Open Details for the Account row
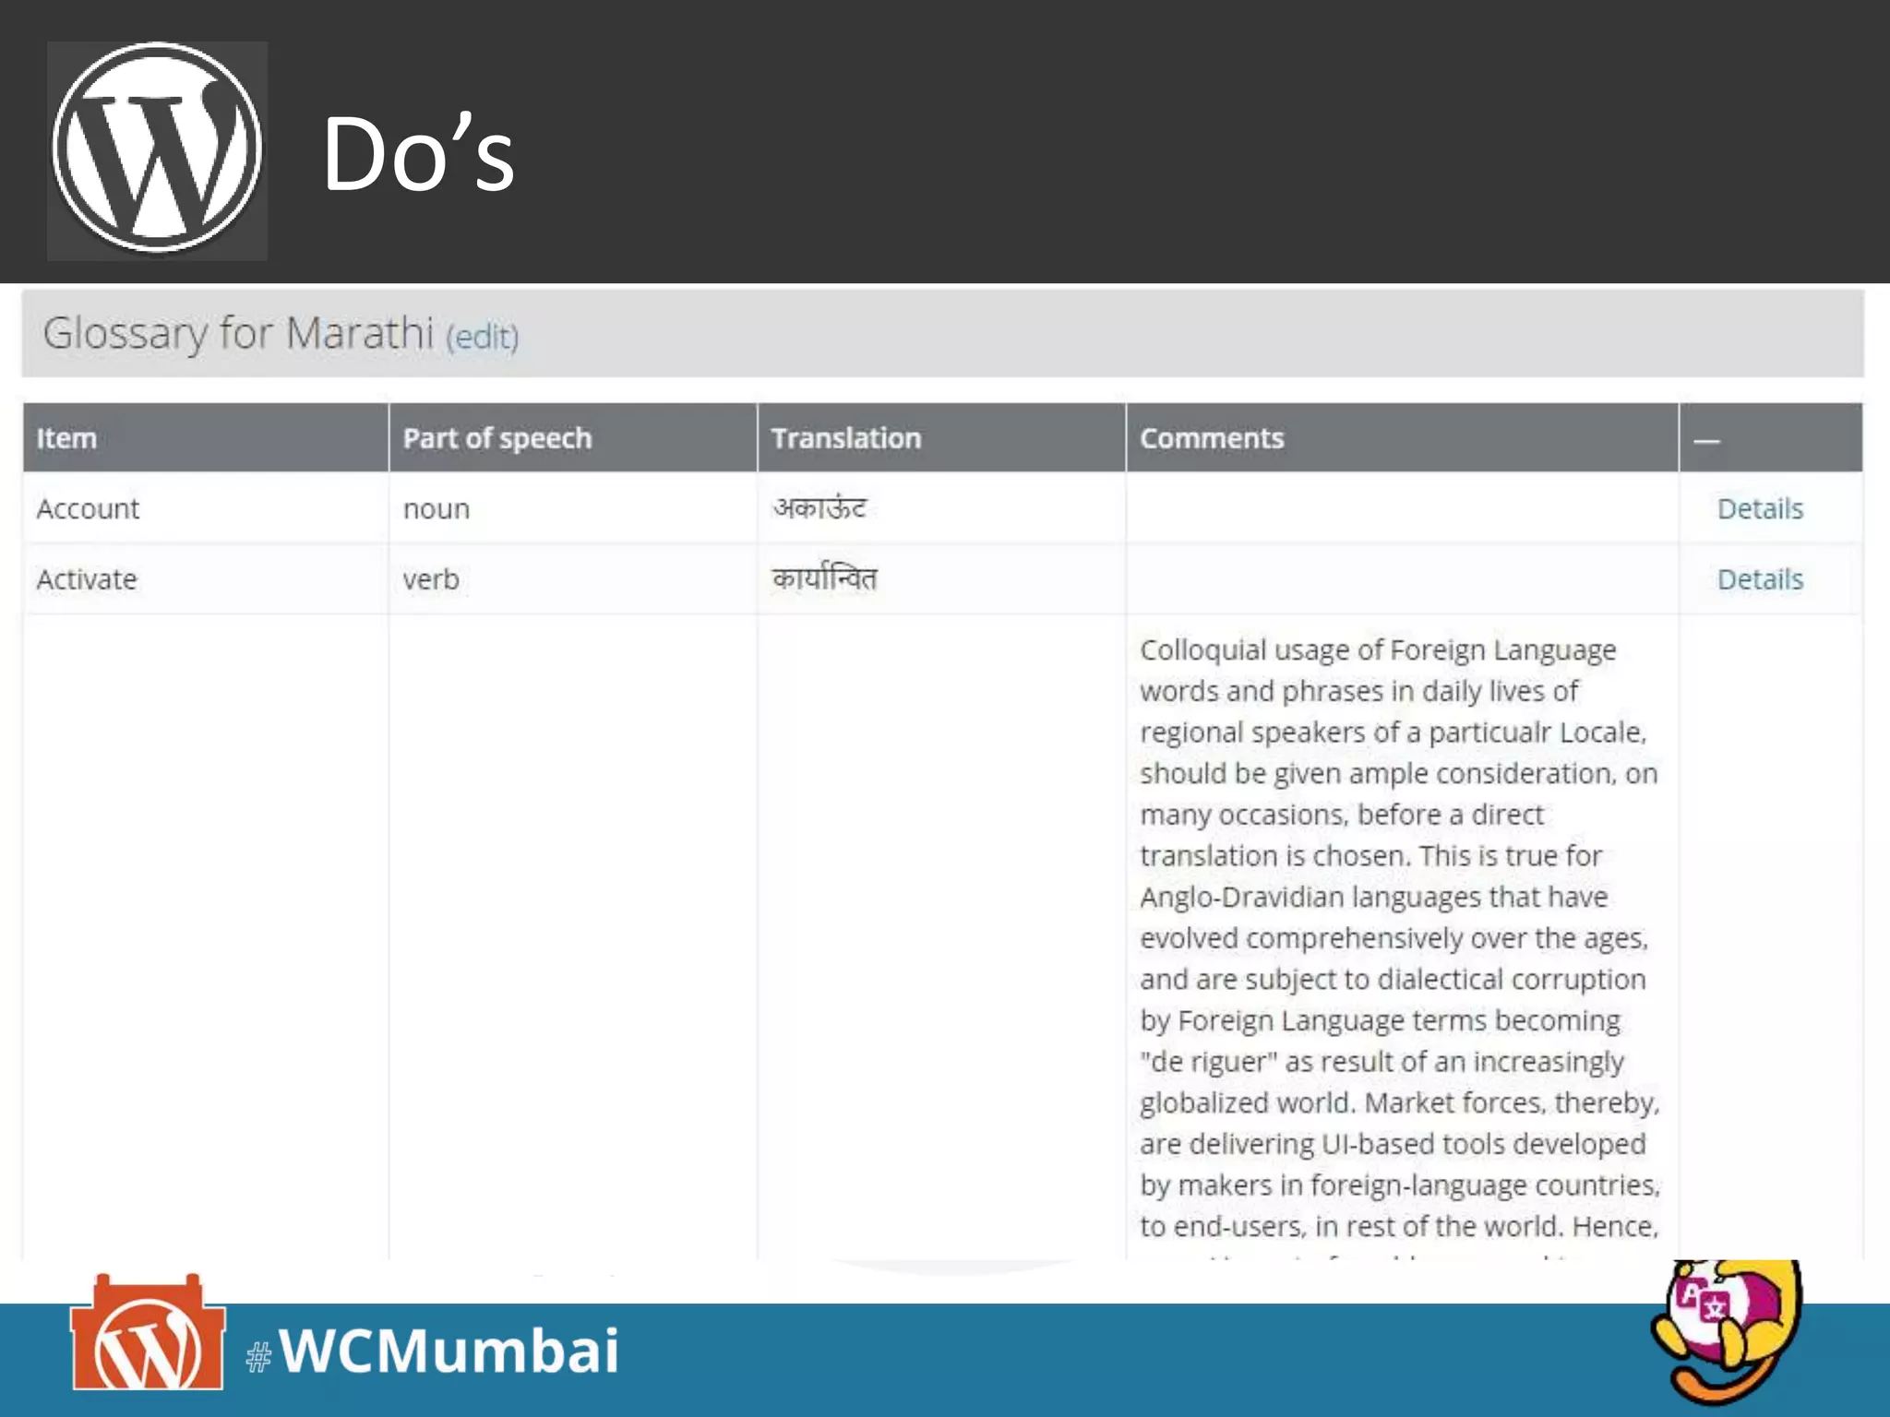 tap(1760, 508)
